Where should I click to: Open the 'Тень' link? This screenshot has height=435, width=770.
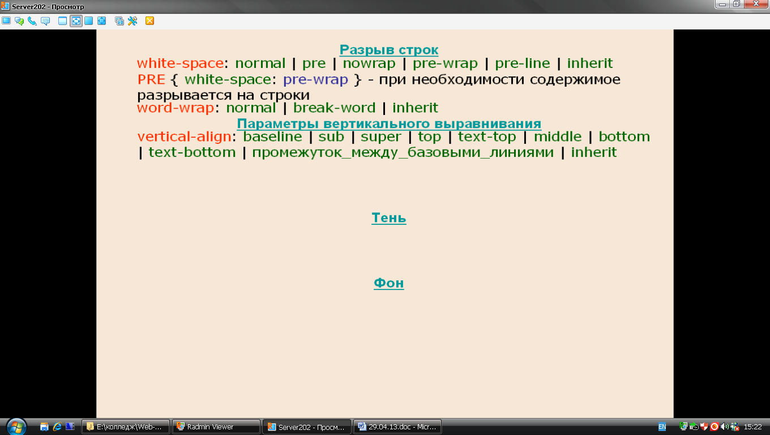389,217
